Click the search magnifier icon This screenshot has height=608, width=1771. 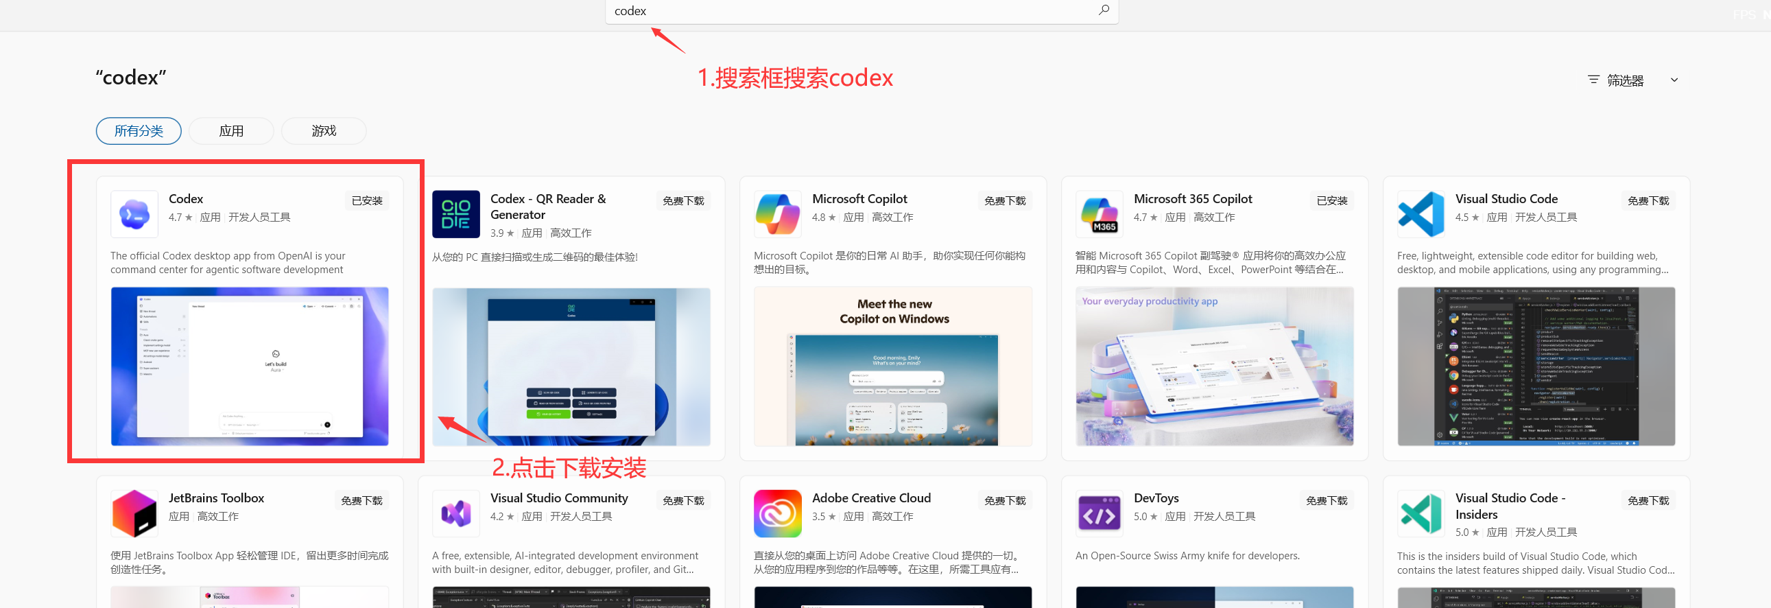pos(1104,10)
